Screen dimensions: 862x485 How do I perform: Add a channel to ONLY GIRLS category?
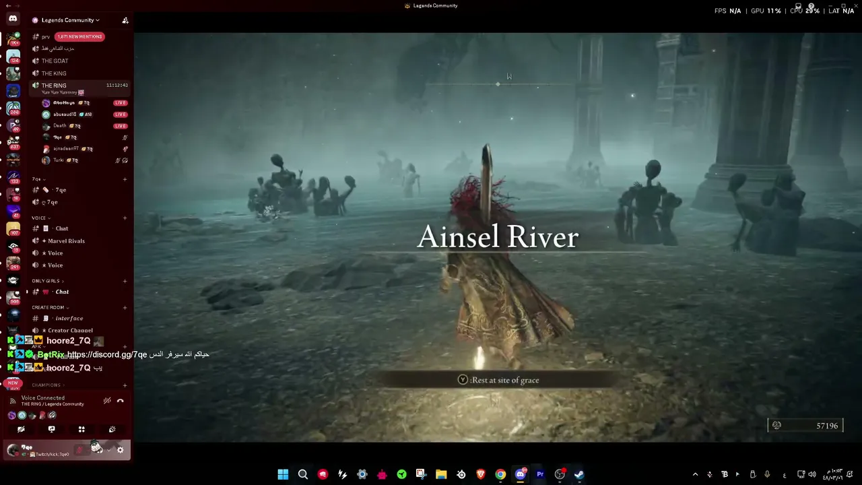tap(125, 281)
